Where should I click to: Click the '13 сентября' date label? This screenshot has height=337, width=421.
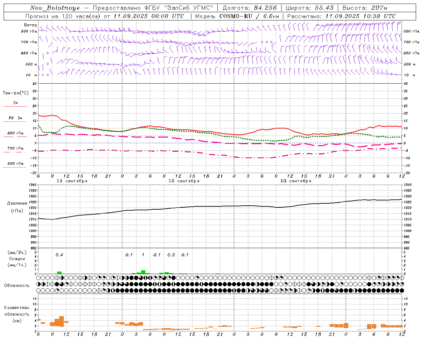pyautogui.click(x=296, y=181)
